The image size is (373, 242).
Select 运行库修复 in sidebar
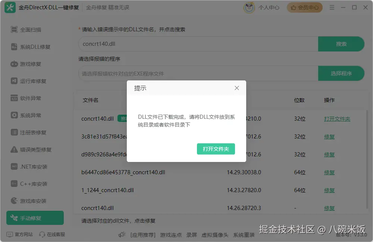[x=33, y=81]
